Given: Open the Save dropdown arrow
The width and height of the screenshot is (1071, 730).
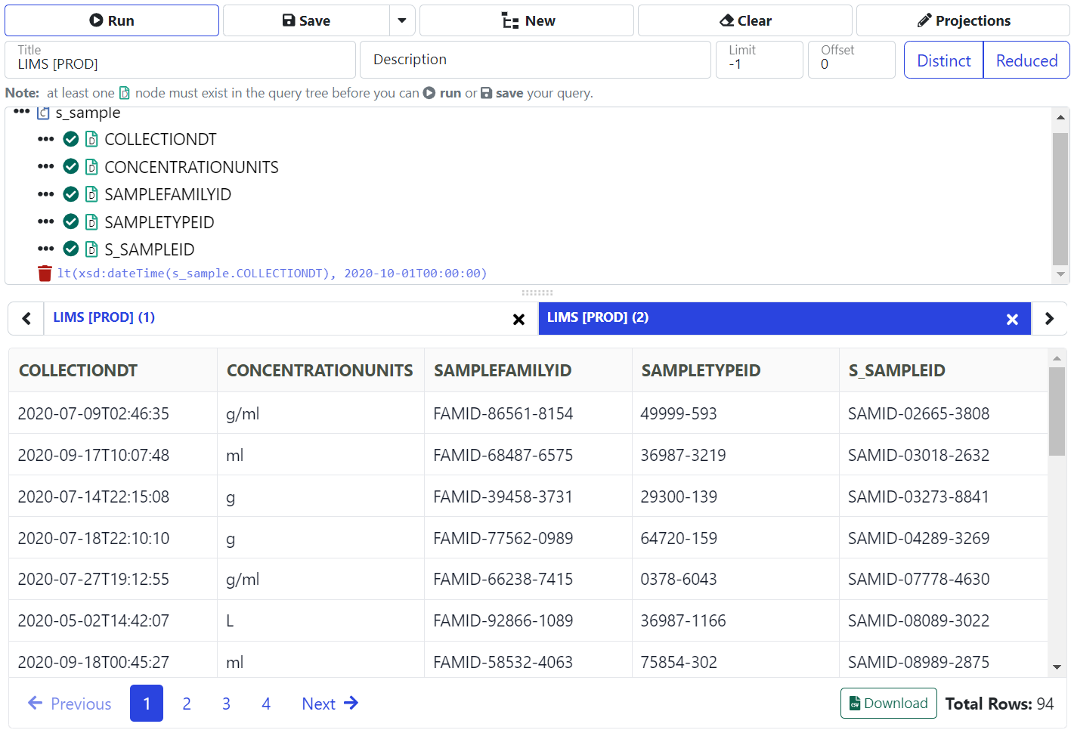Looking at the screenshot, I should [402, 21].
